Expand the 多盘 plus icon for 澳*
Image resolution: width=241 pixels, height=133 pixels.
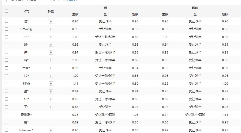pos(51,21)
